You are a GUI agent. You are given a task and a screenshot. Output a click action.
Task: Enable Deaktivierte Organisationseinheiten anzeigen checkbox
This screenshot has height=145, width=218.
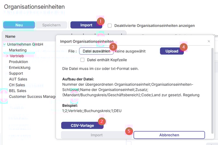(110, 25)
